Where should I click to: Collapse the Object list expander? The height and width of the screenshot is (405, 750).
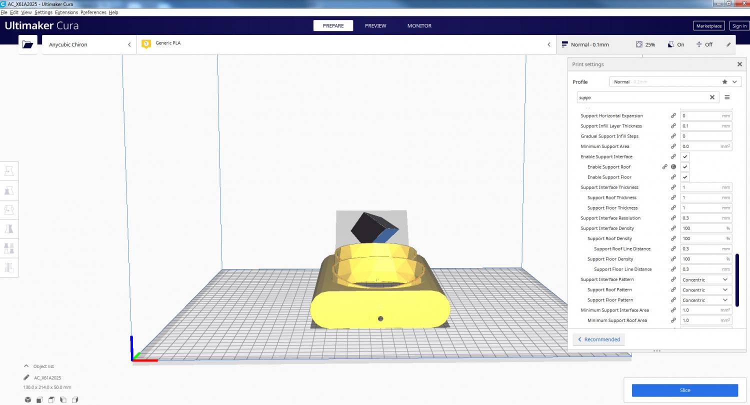pyautogui.click(x=26, y=366)
